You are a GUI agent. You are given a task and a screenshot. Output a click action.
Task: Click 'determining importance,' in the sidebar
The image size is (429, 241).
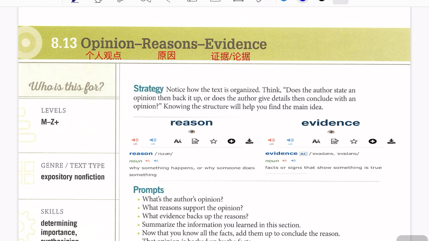point(59,228)
